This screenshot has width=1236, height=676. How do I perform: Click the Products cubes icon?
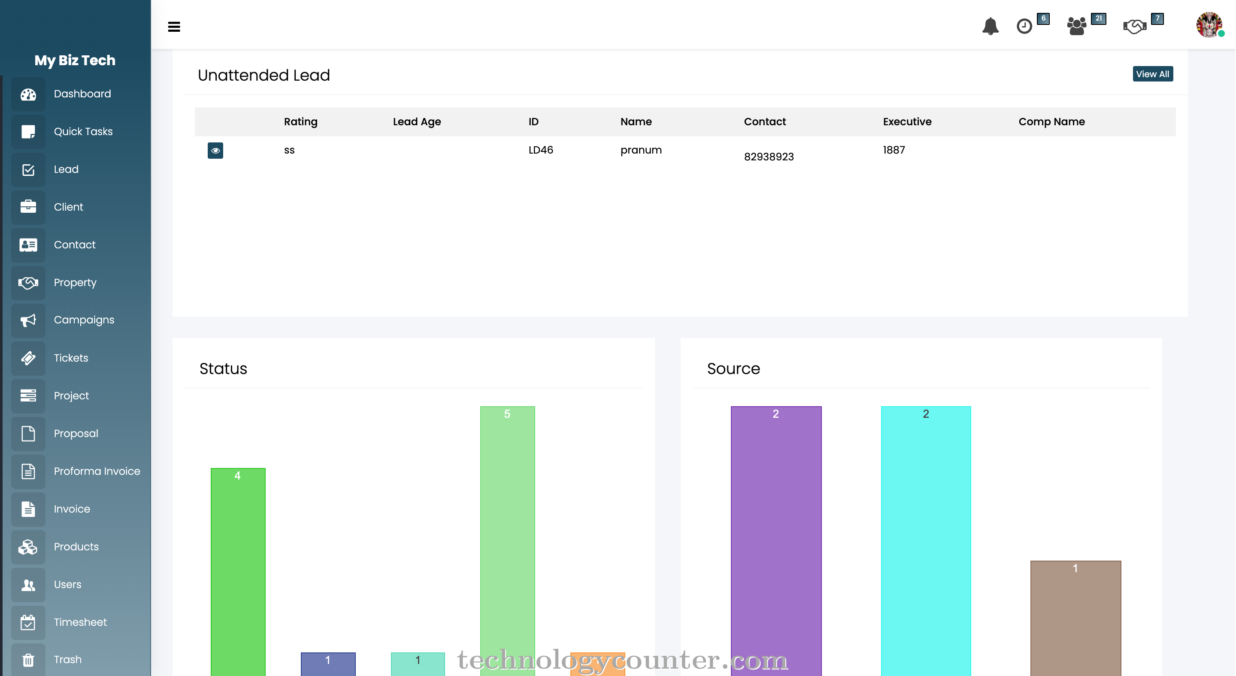pyautogui.click(x=28, y=547)
